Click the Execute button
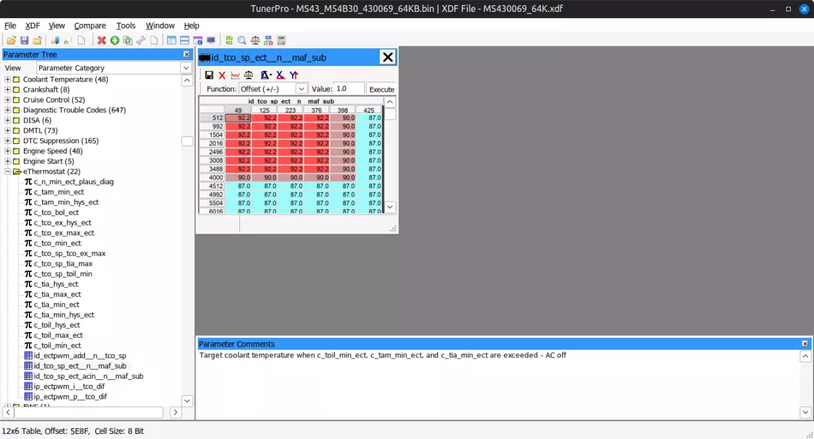Viewport: 814px width, 439px height. [381, 89]
